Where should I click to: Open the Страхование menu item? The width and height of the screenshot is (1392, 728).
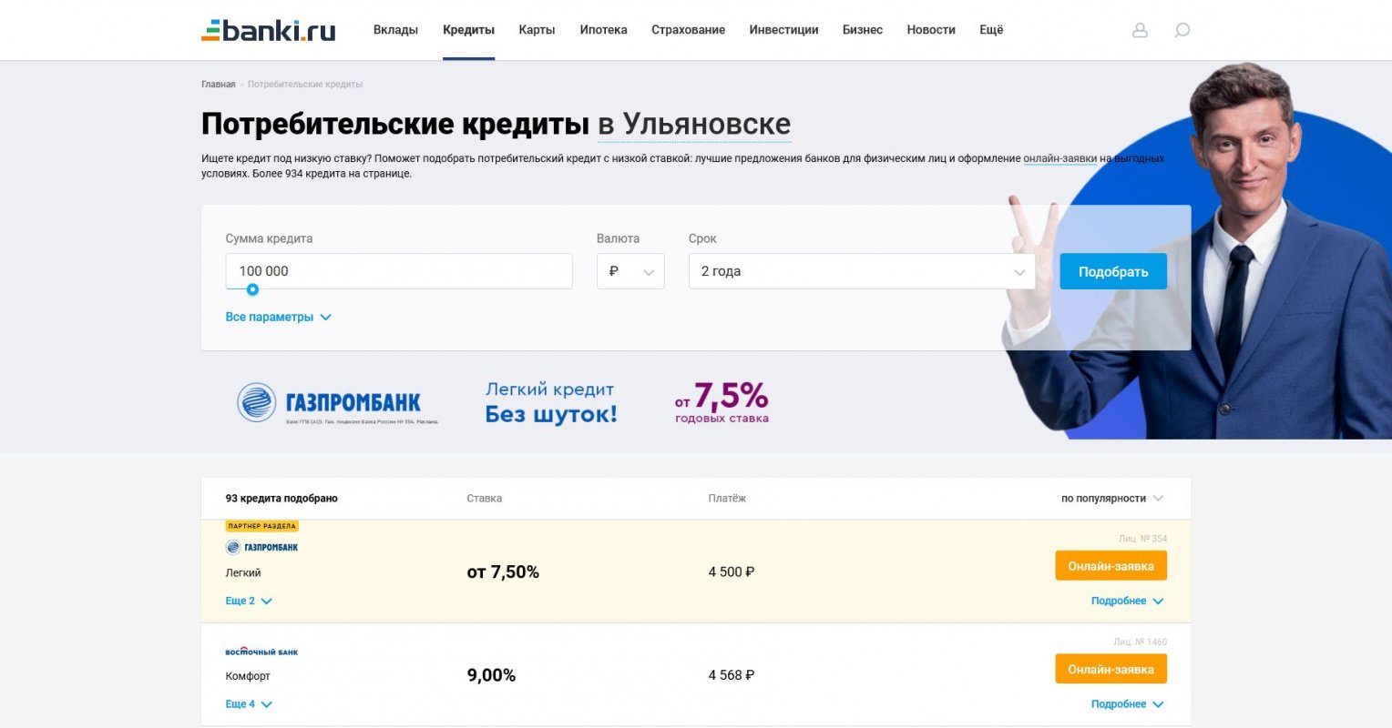click(688, 30)
